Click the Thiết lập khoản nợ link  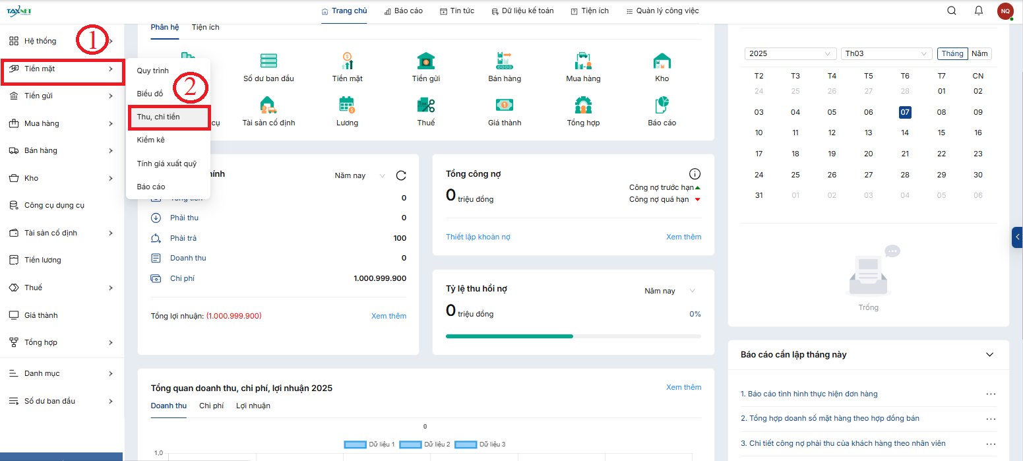478,237
